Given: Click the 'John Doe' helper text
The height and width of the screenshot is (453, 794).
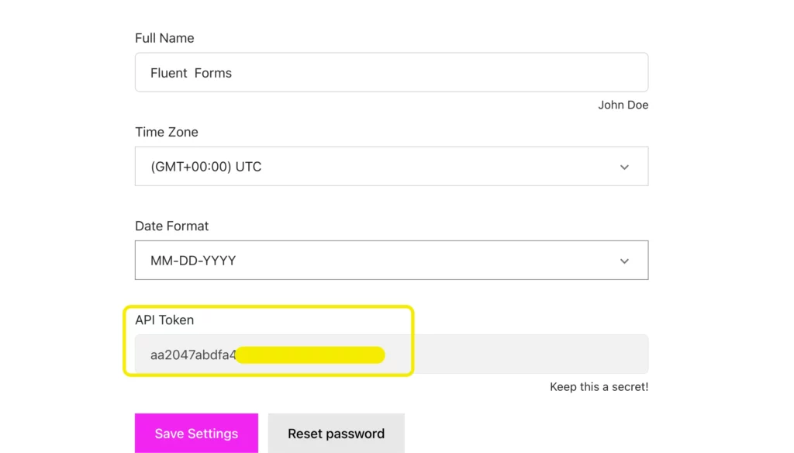Looking at the screenshot, I should [623, 105].
